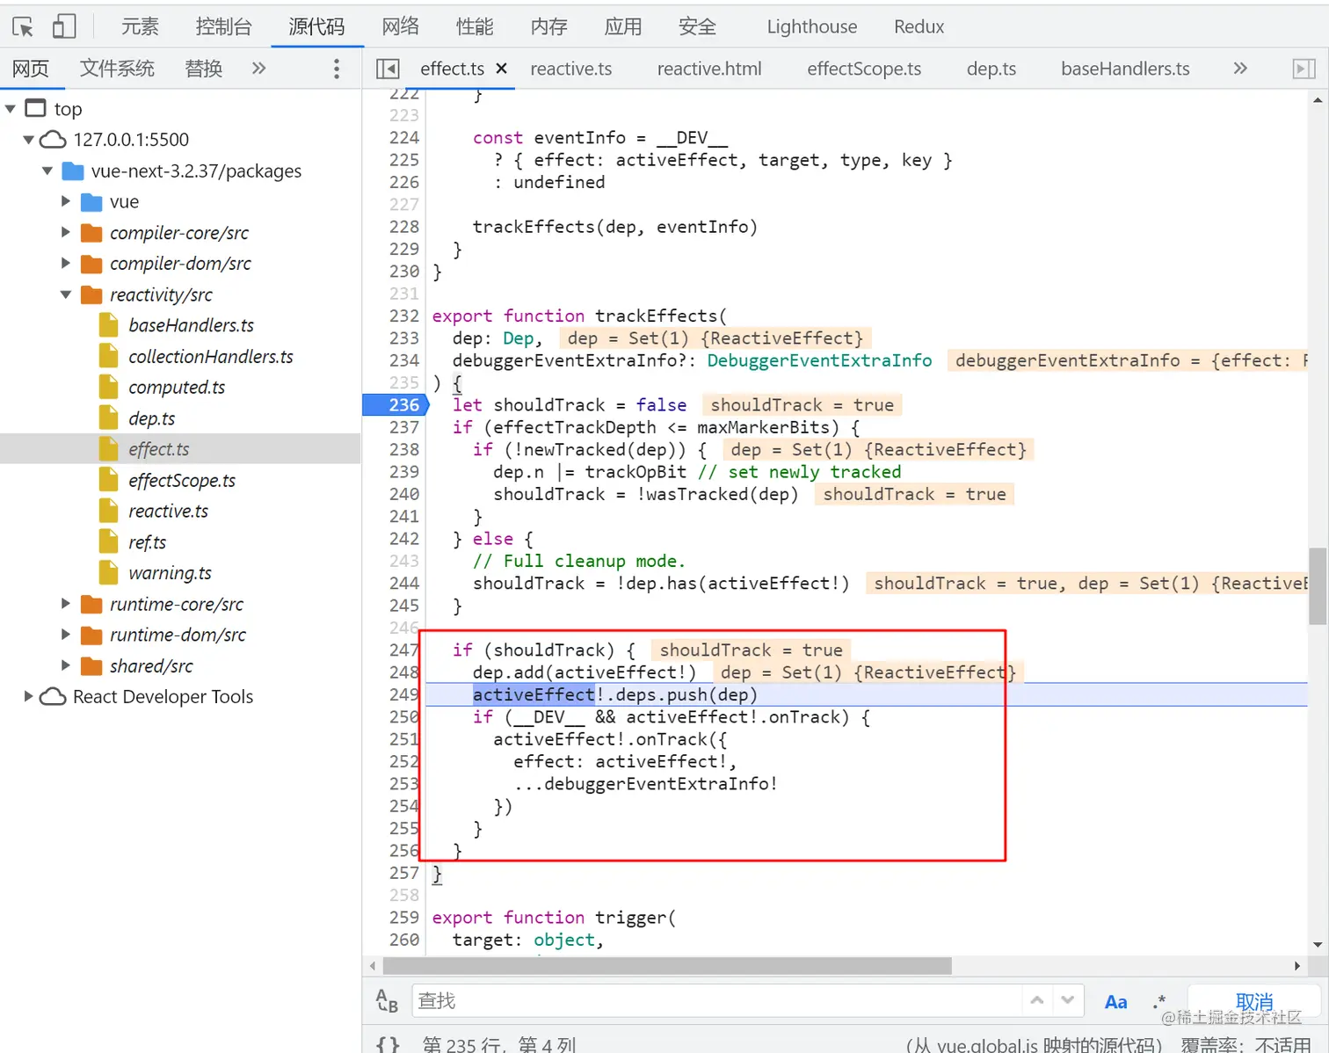The height and width of the screenshot is (1053, 1329).
Task: Open collectionHandlers.ts in file tree
Action: (211, 356)
